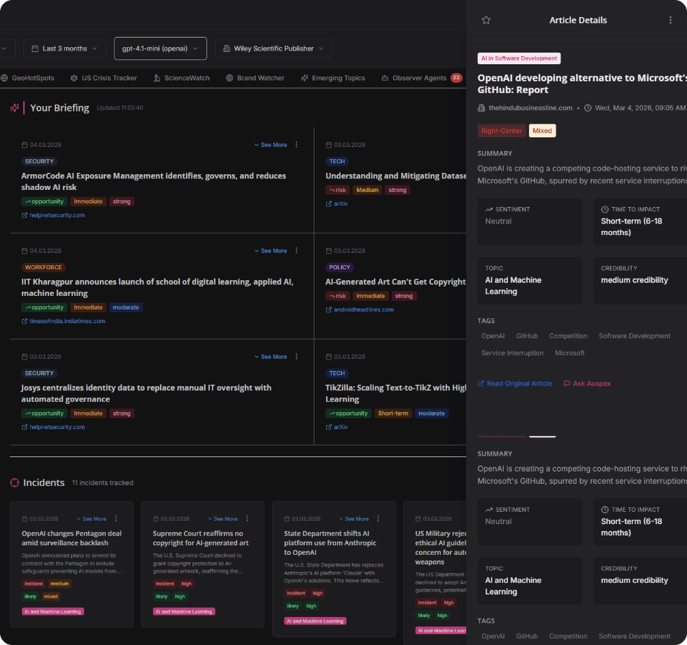Open options menu on Supreme Court incident card

[247, 519]
